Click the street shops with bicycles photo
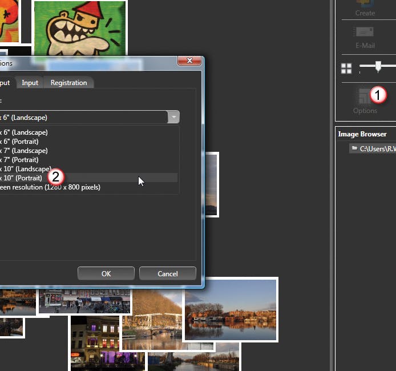The width and height of the screenshot is (396, 371). click(84, 301)
